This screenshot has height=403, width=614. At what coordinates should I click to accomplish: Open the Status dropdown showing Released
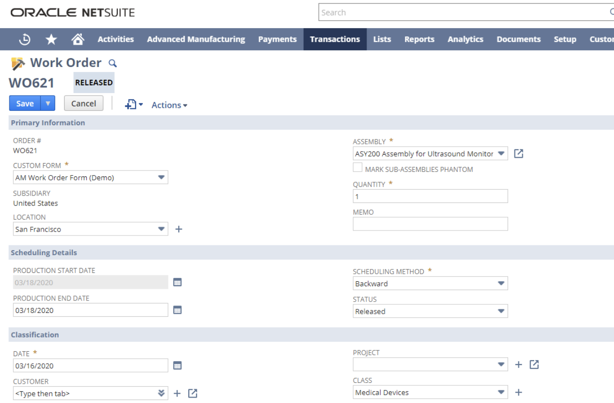501,311
